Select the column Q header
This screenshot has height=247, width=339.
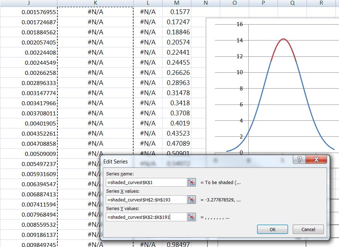click(292, 3)
